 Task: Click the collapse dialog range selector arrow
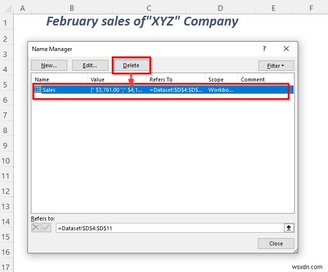pyautogui.click(x=289, y=228)
